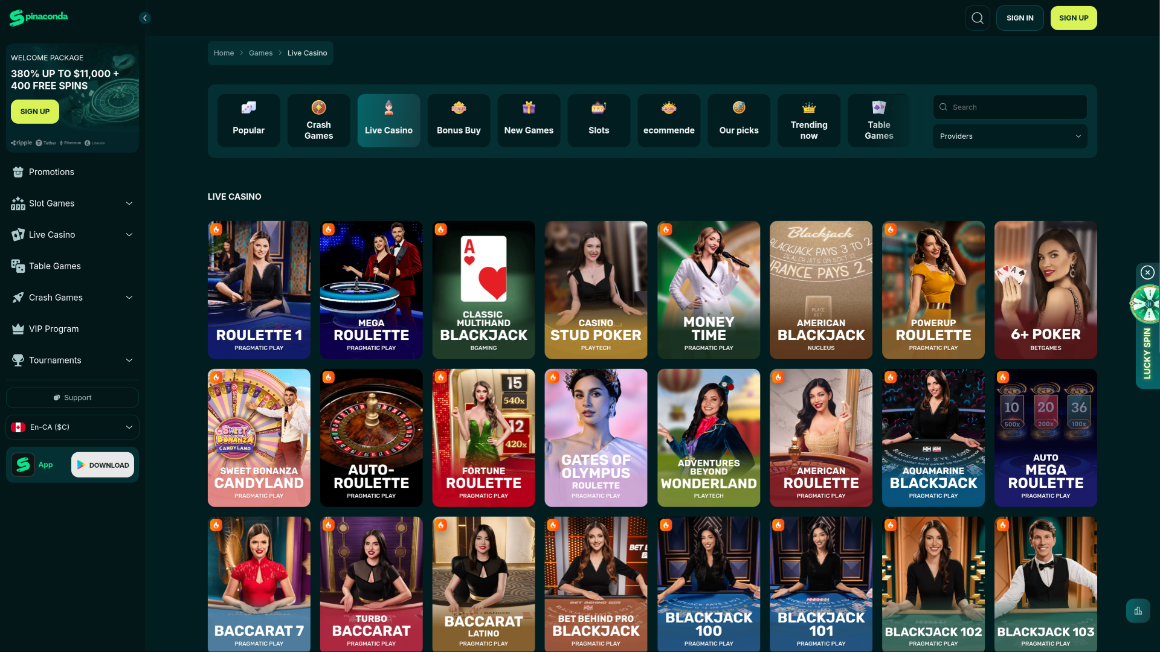Open the search magnifier icon in the header
Viewport: 1160px width, 652px height.
(977, 18)
